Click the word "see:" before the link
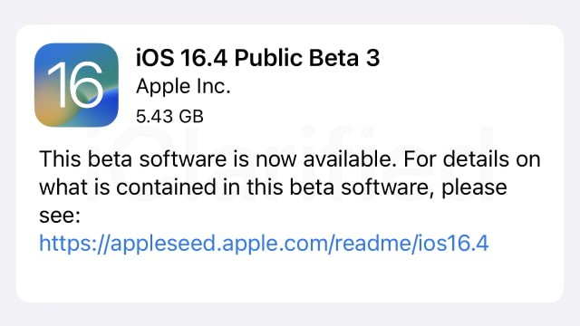Viewport: 580px width, 326px height. point(60,216)
